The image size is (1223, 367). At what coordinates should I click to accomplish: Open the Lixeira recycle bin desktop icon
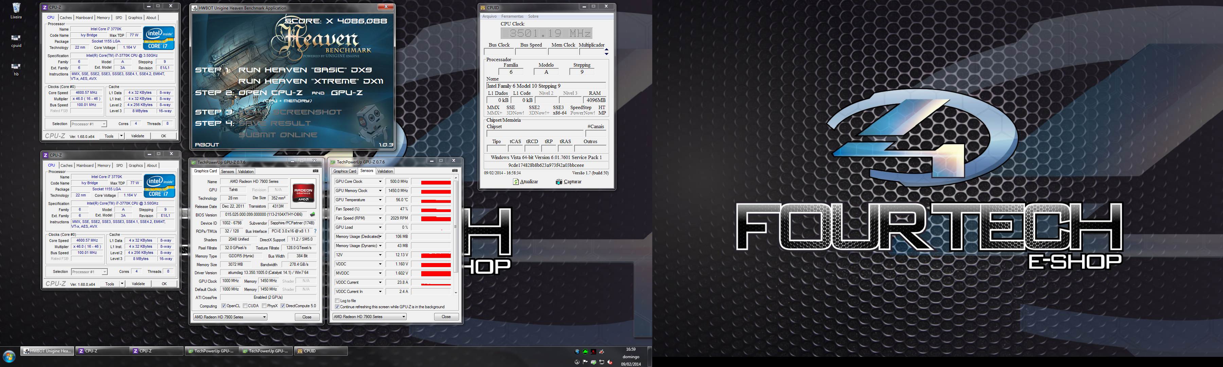point(16,11)
